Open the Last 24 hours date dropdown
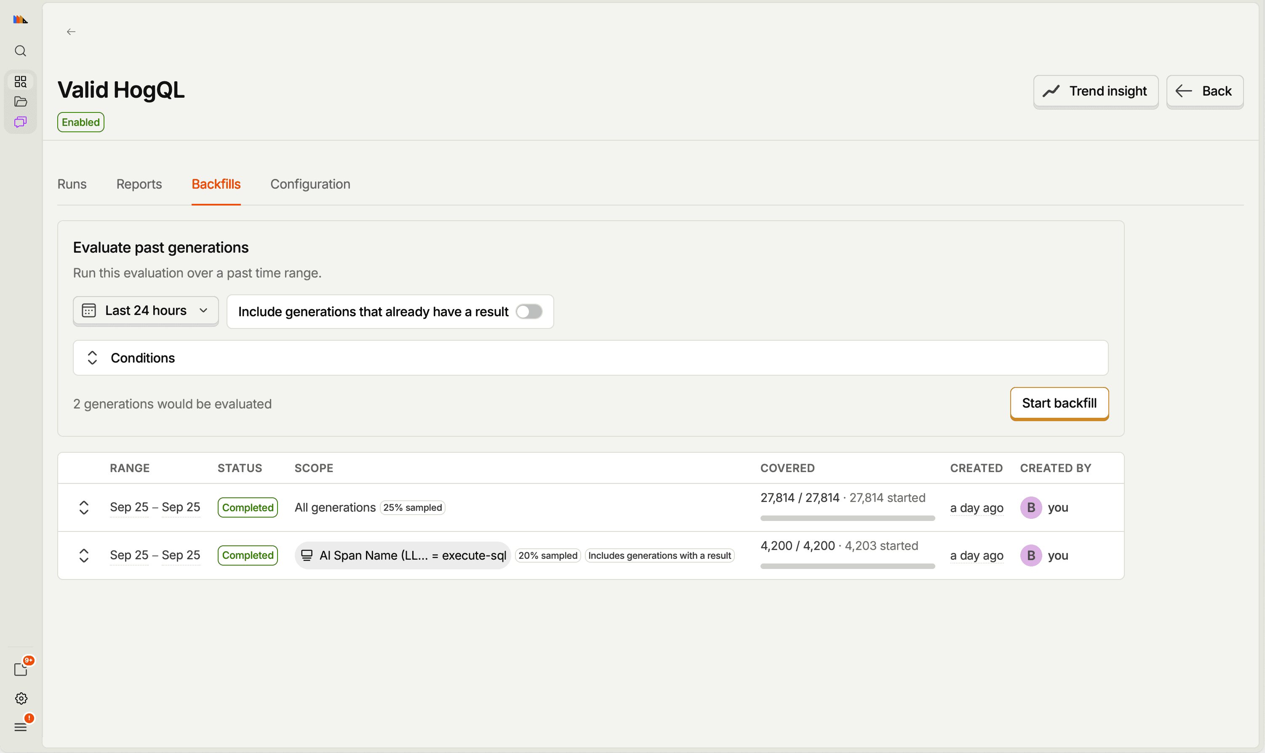The height and width of the screenshot is (753, 1265). 146,310
